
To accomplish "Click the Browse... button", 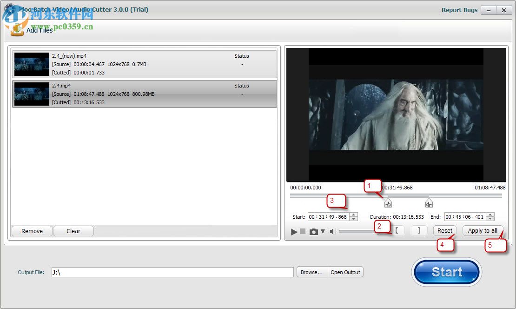I will [311, 272].
